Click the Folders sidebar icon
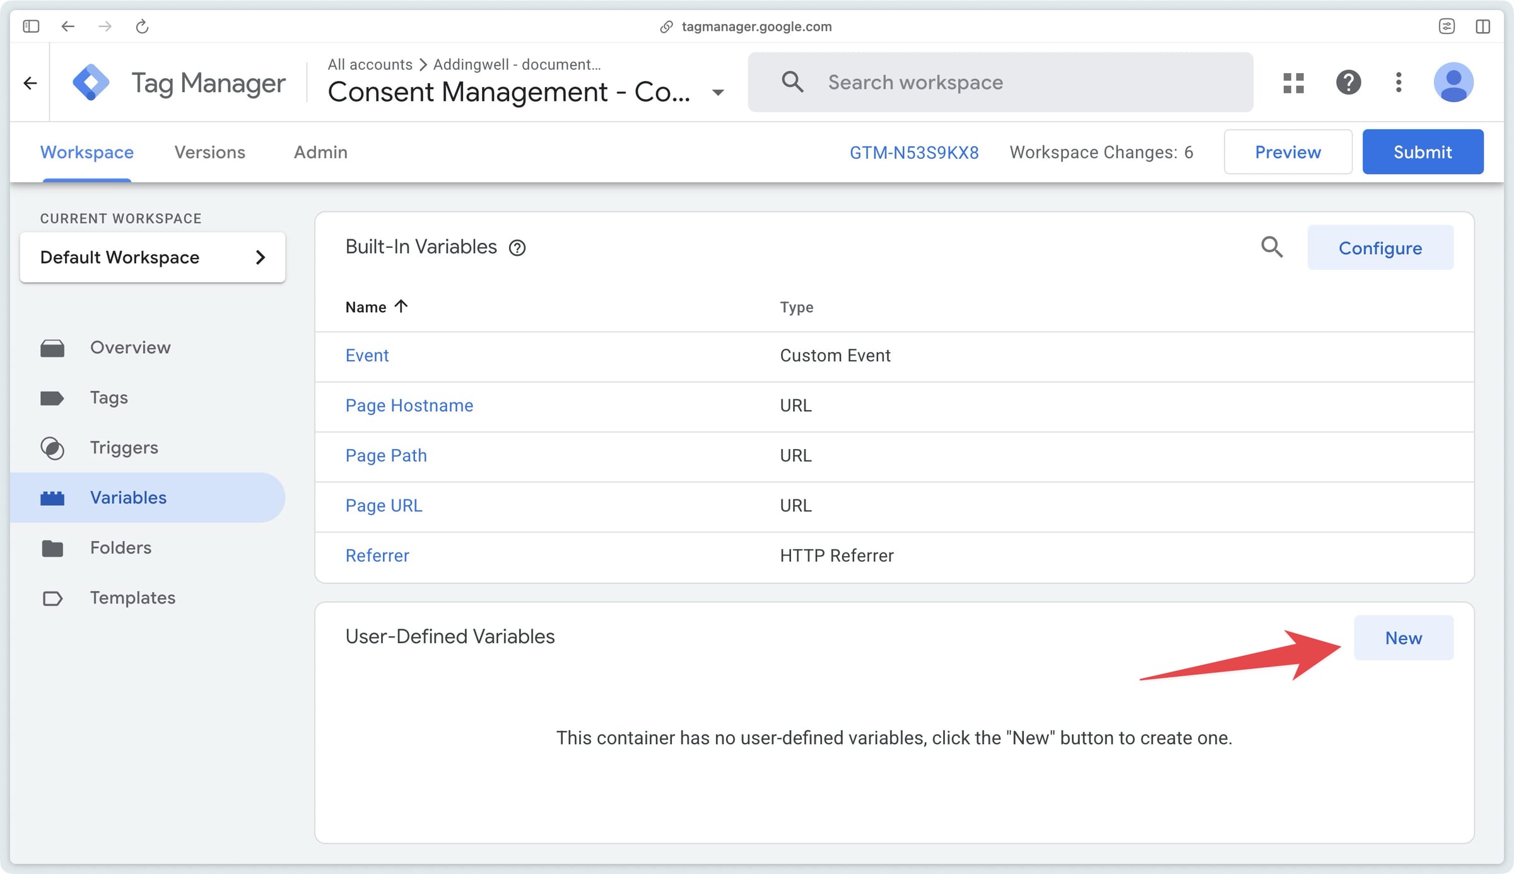Screen dimensions: 1514x874 (x=52, y=548)
